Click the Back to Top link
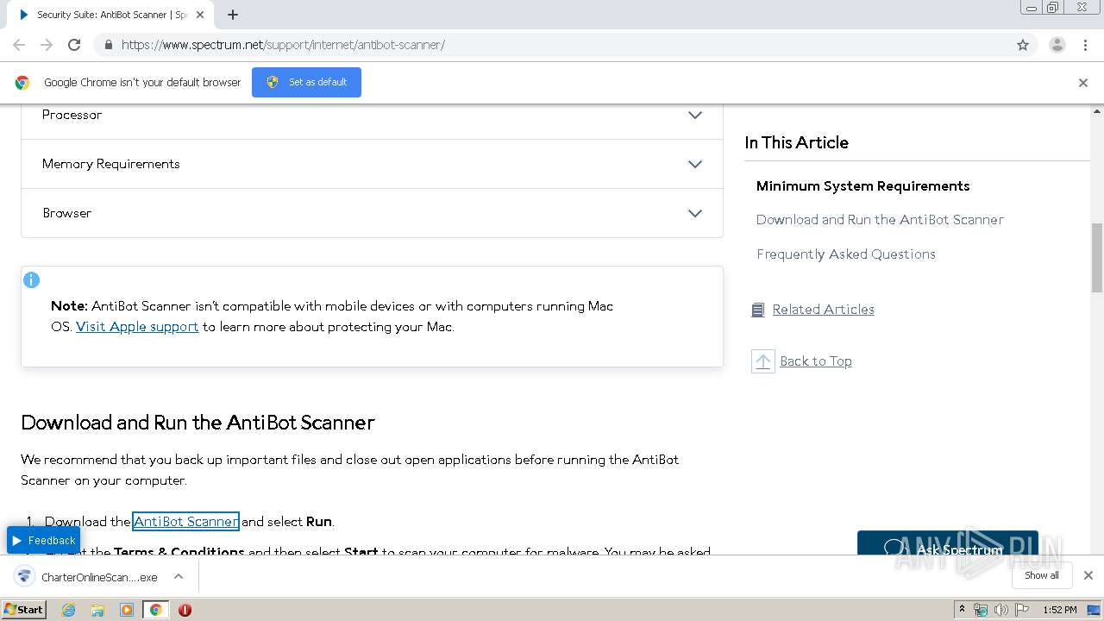The height and width of the screenshot is (621, 1104). point(816,361)
